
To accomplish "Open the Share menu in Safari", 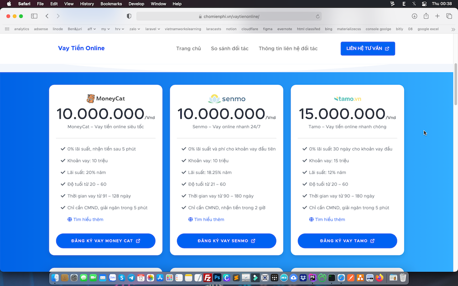I will 426,16.
